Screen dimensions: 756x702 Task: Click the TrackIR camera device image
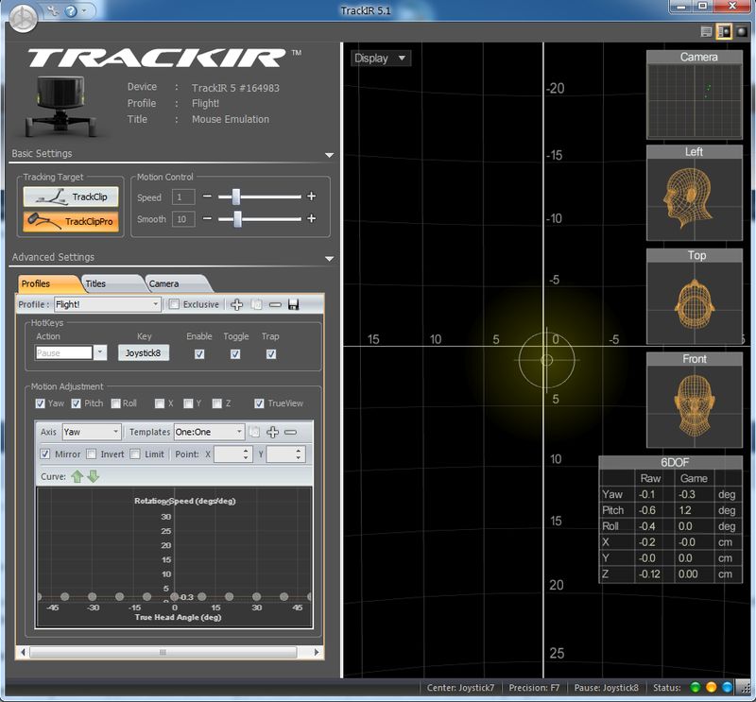[x=60, y=105]
